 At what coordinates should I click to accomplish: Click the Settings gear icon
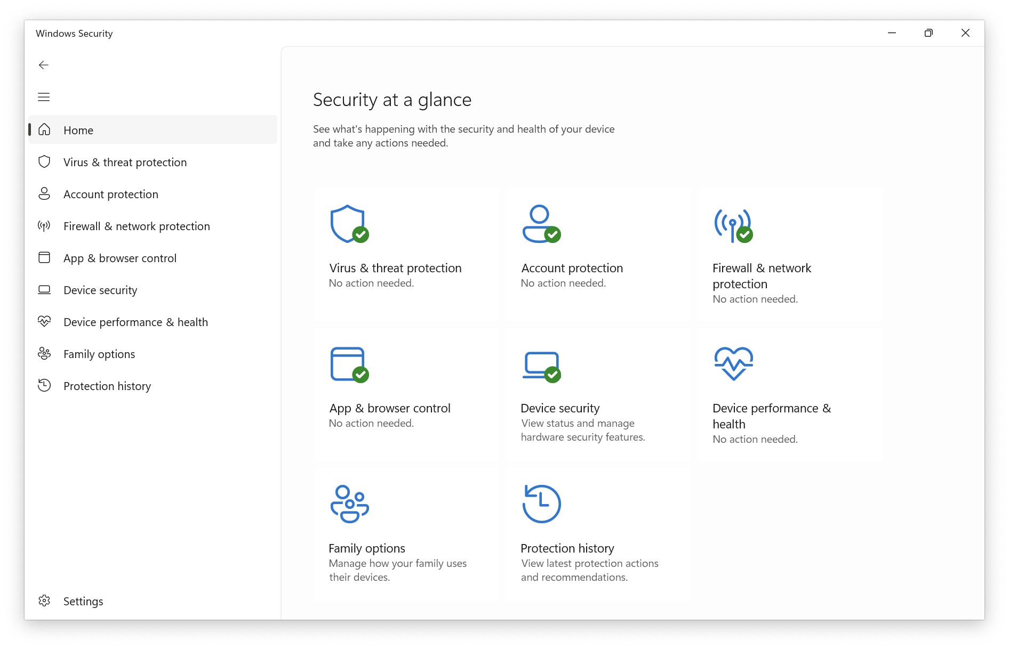44,601
